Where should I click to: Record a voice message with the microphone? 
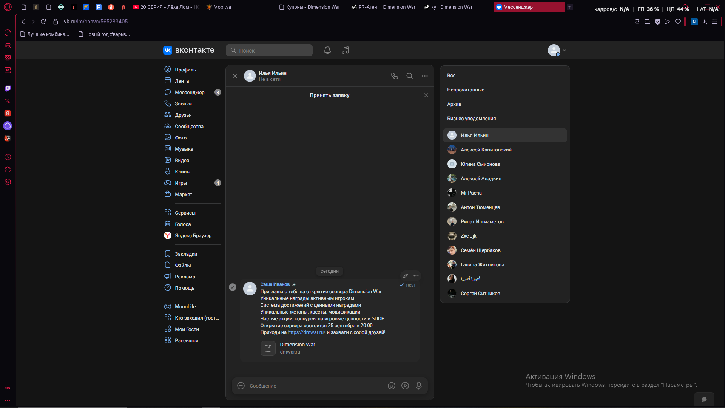419,386
